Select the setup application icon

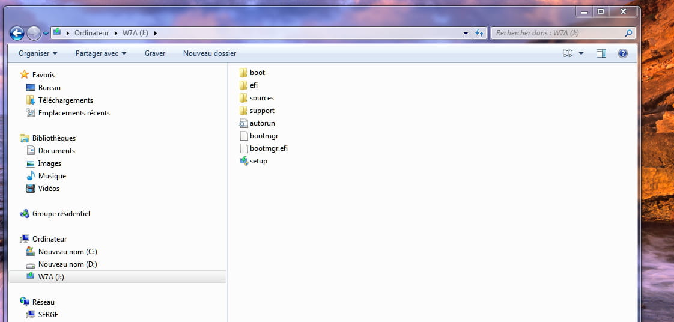tap(244, 161)
